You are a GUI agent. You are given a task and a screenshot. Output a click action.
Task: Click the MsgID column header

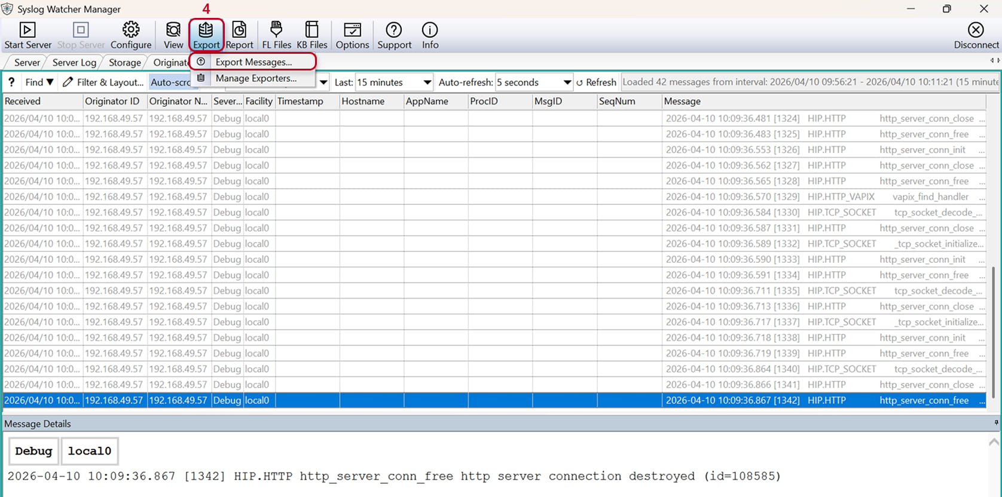click(564, 101)
